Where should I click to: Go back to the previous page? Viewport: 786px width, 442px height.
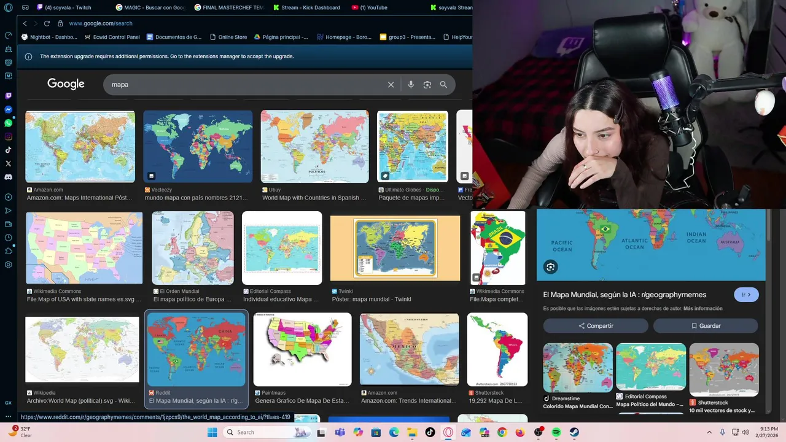click(x=25, y=23)
